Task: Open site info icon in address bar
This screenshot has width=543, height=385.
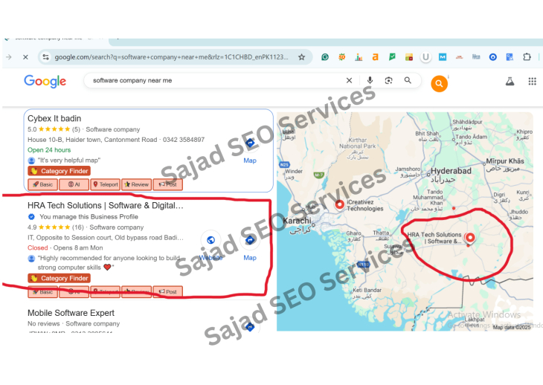Action: click(x=45, y=57)
